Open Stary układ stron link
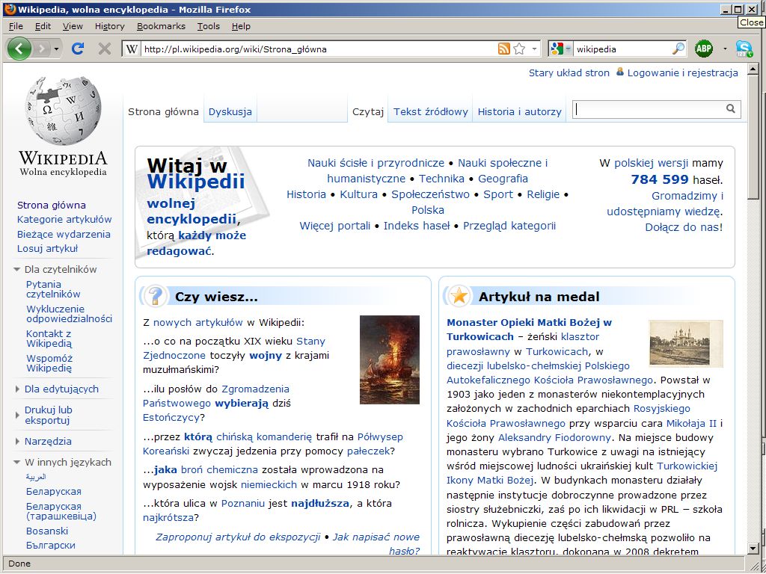The image size is (766, 574). point(569,72)
